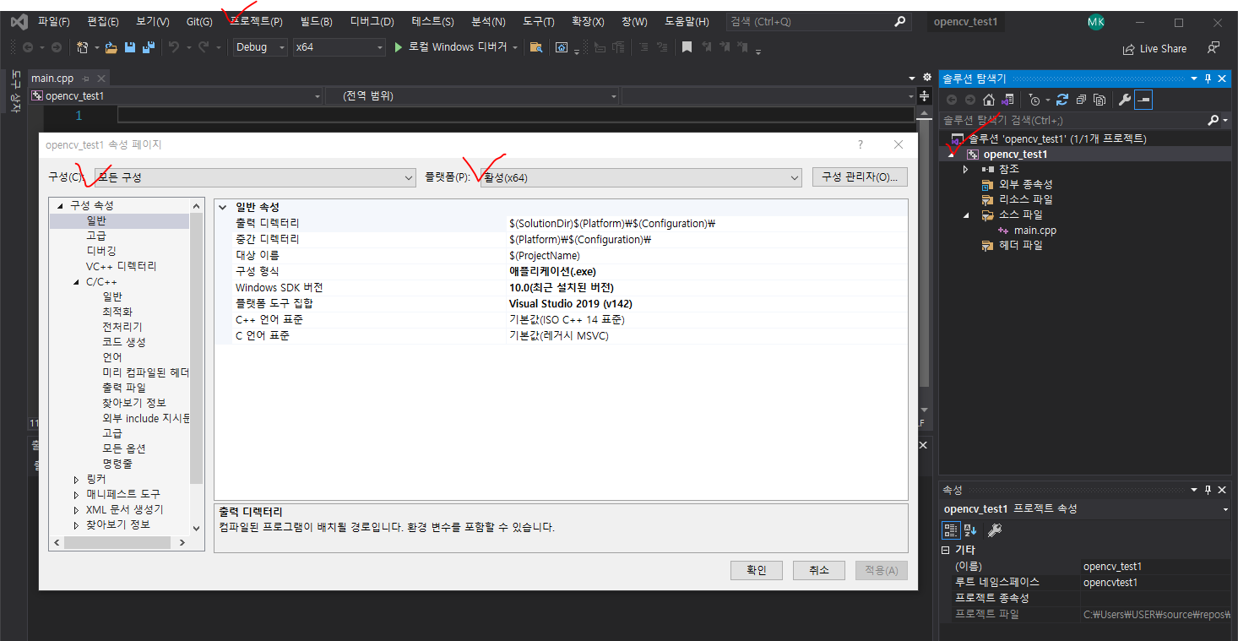Click the Save icon in main toolbar
The width and height of the screenshot is (1238, 641).
click(130, 48)
